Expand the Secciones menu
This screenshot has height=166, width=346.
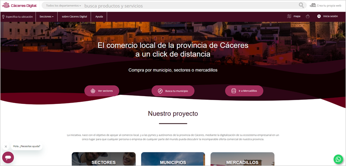(46, 16)
